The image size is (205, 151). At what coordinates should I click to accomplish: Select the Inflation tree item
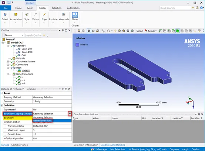[26, 71]
